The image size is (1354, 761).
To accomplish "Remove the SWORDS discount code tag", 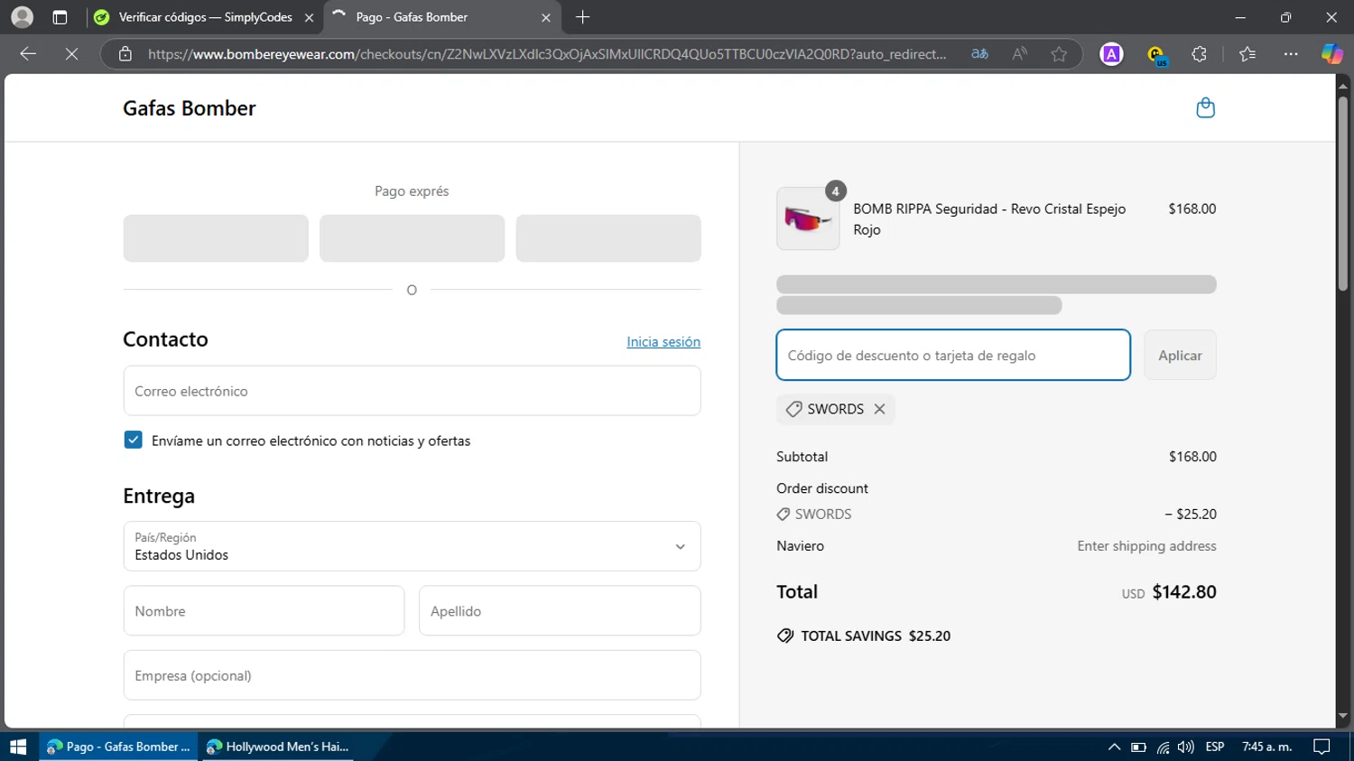I will (x=879, y=409).
